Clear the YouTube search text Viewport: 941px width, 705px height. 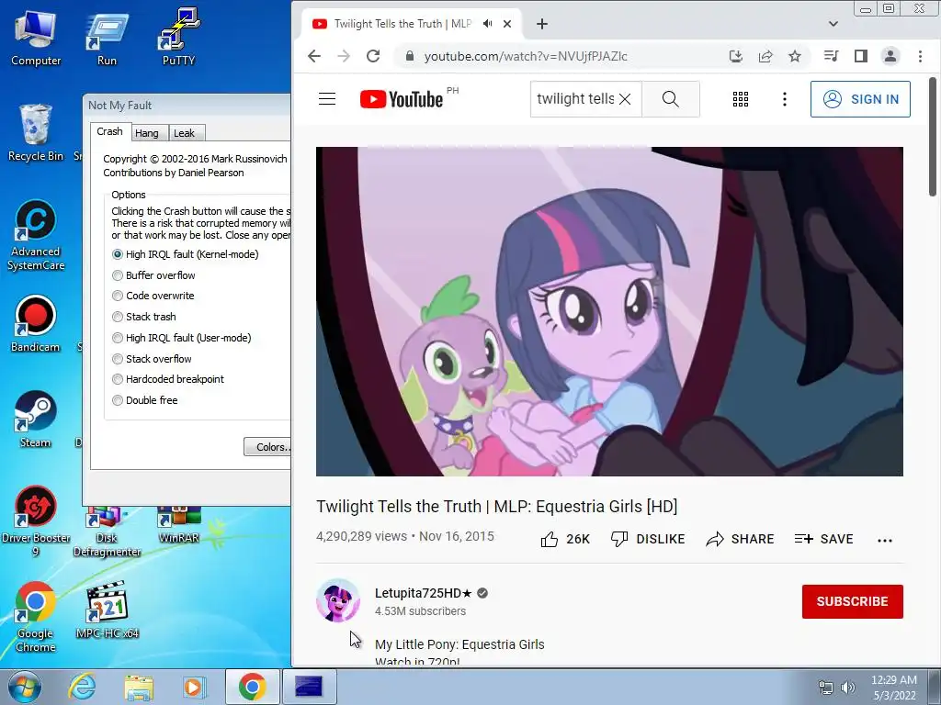(x=625, y=99)
